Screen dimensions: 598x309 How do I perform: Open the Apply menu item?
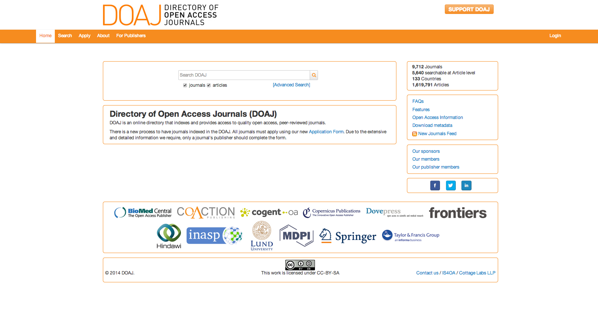(84, 36)
